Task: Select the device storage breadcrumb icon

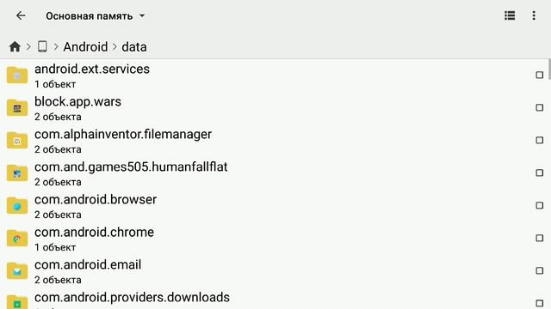Action: tap(42, 46)
